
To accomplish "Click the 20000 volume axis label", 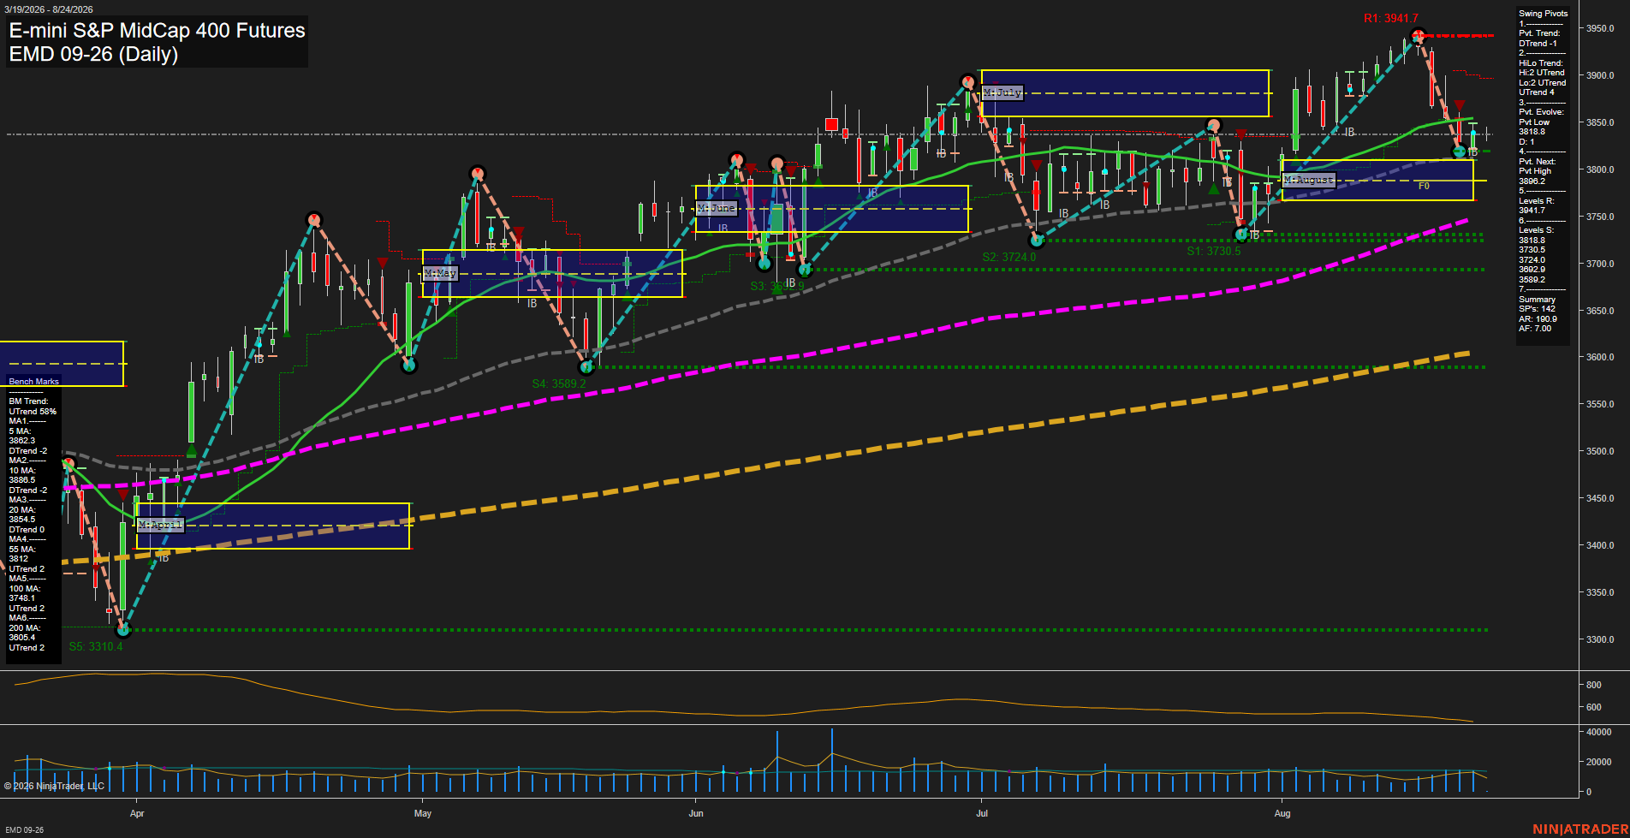I will [1599, 762].
